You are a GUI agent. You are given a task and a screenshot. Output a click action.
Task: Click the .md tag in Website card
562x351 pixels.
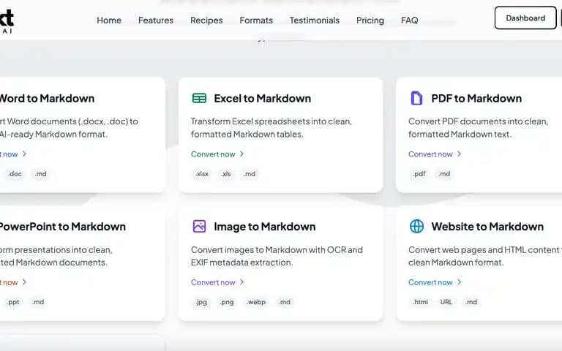tap(471, 302)
